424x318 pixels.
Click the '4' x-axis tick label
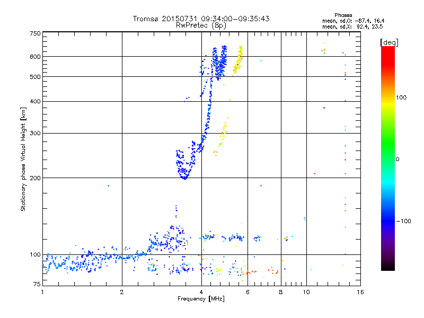tap(201, 292)
